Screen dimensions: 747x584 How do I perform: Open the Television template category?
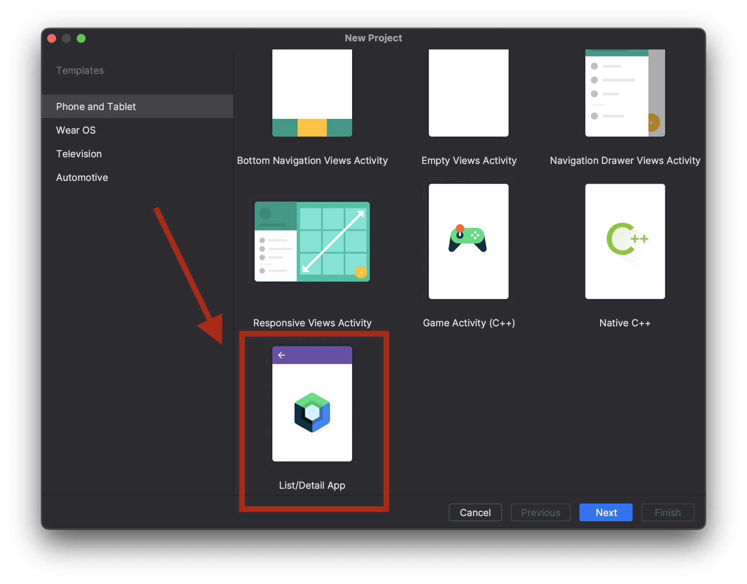click(x=79, y=154)
